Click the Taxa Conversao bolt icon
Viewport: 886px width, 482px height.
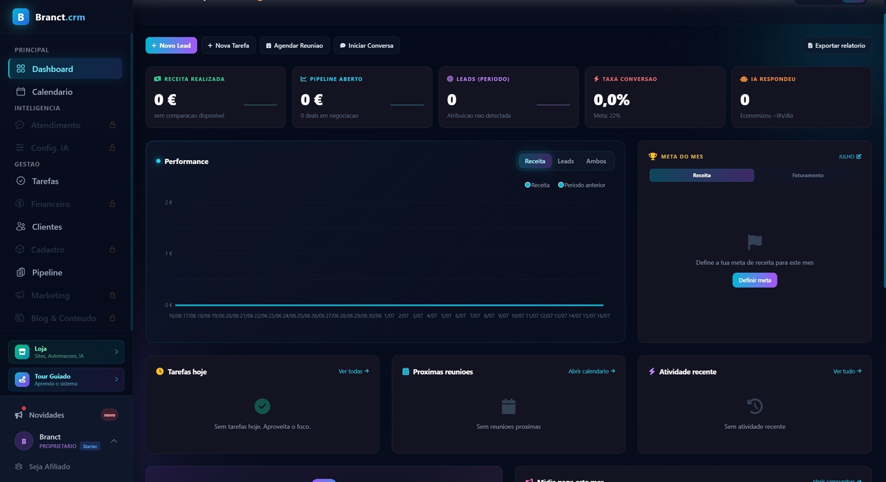[x=596, y=79]
